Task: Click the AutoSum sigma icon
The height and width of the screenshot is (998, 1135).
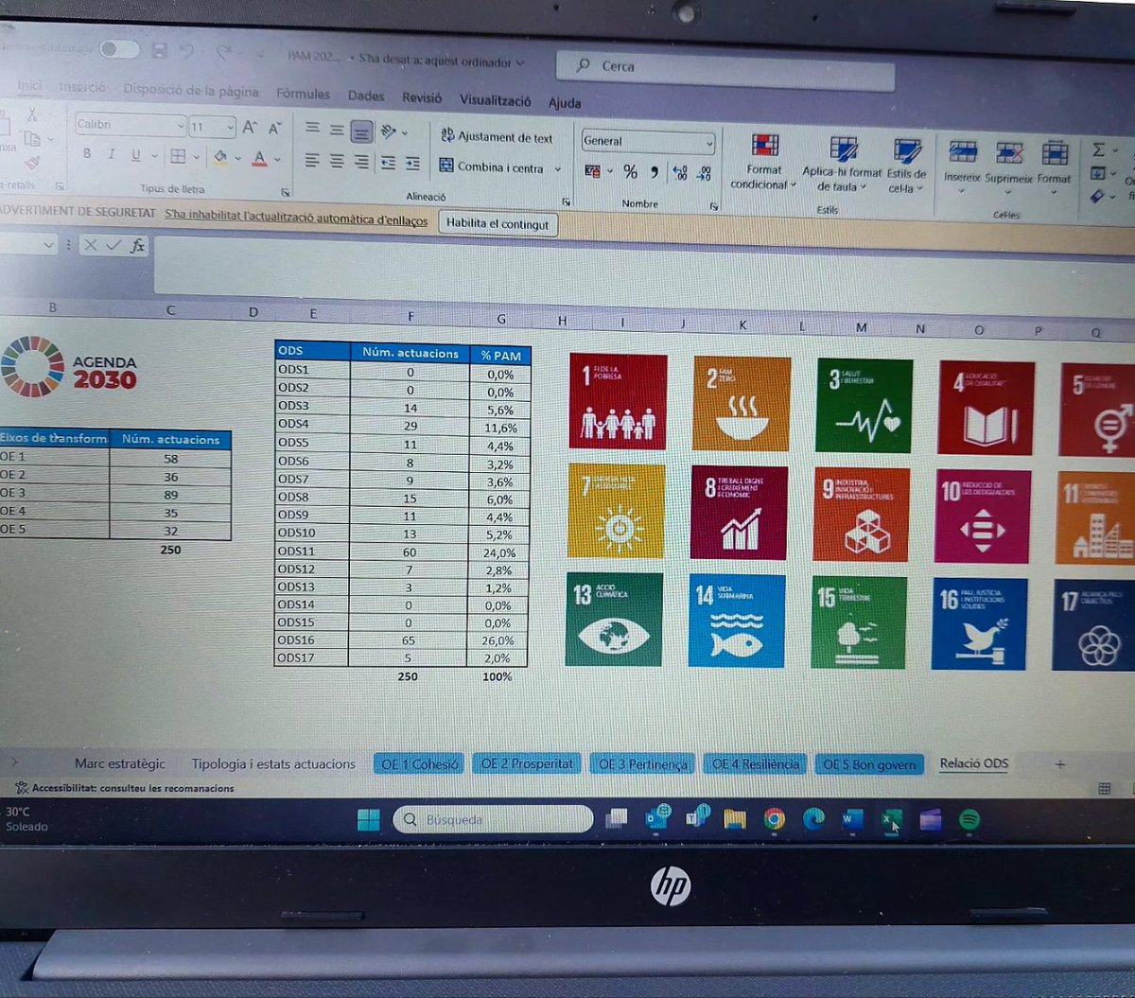Action: coord(1099,149)
